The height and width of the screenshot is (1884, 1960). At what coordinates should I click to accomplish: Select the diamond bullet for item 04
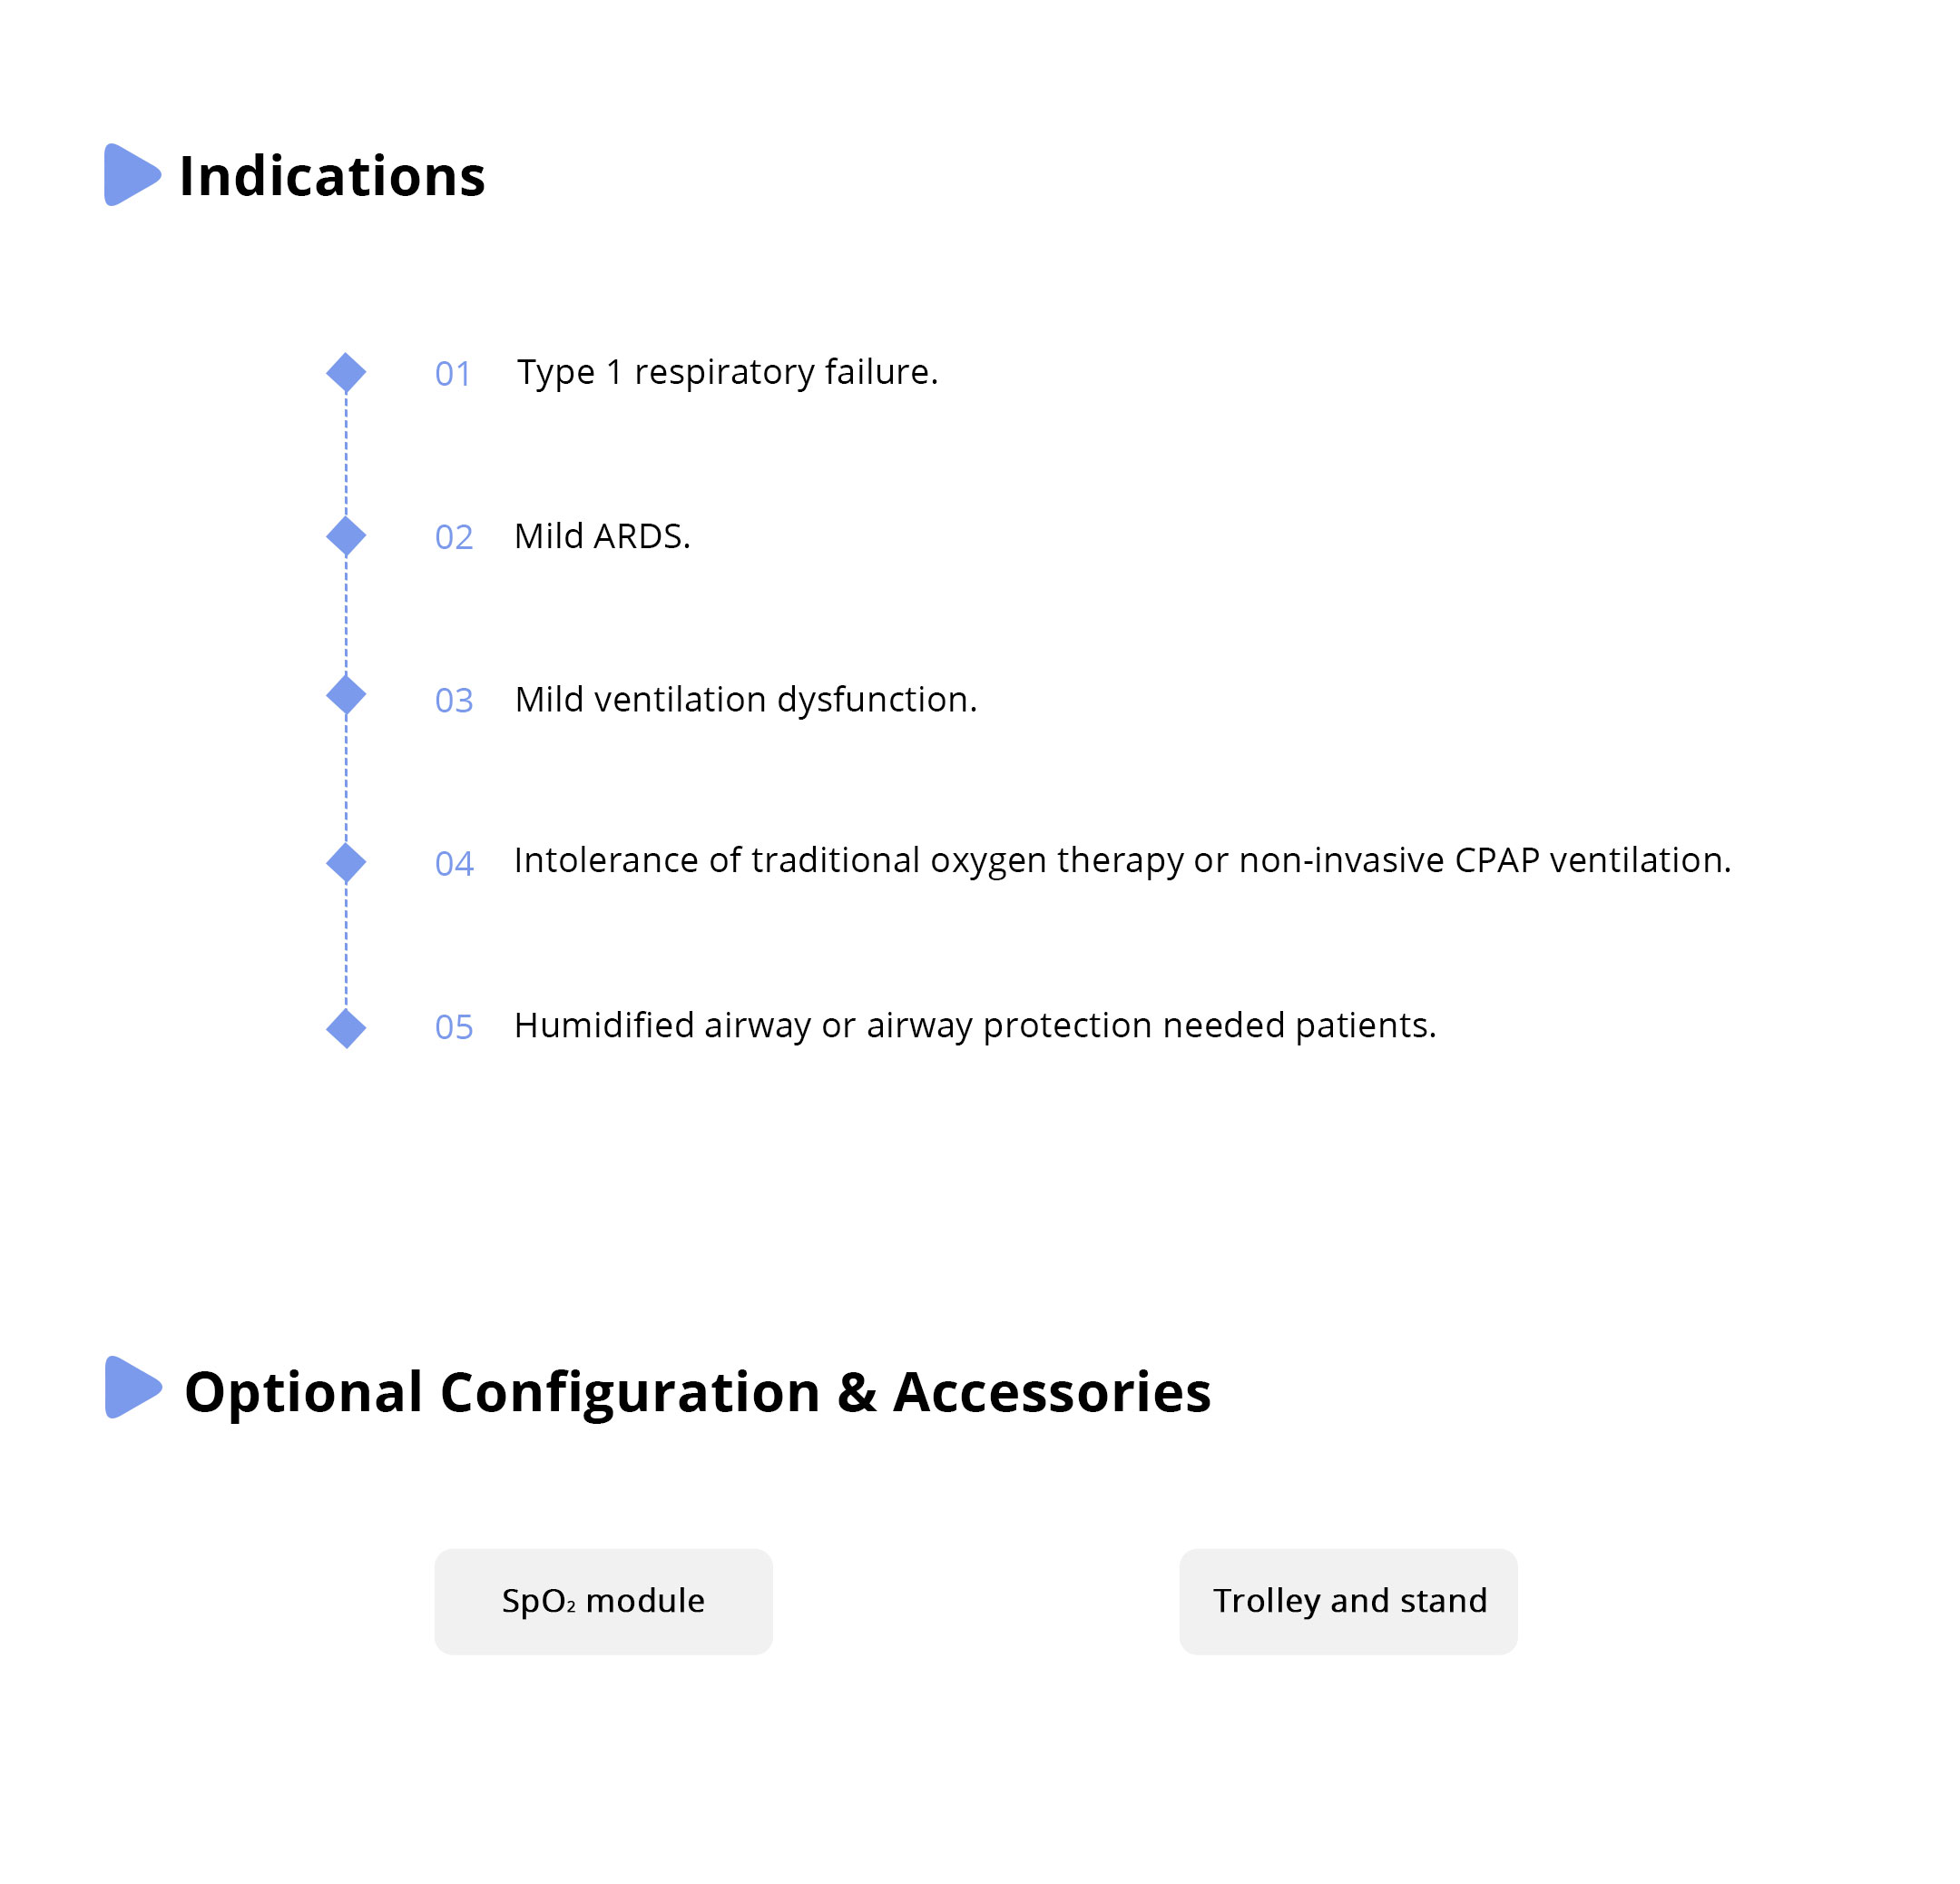(x=346, y=862)
